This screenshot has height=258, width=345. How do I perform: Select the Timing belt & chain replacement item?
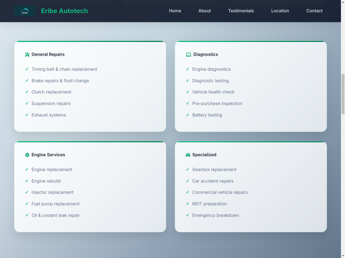pyautogui.click(x=64, y=69)
